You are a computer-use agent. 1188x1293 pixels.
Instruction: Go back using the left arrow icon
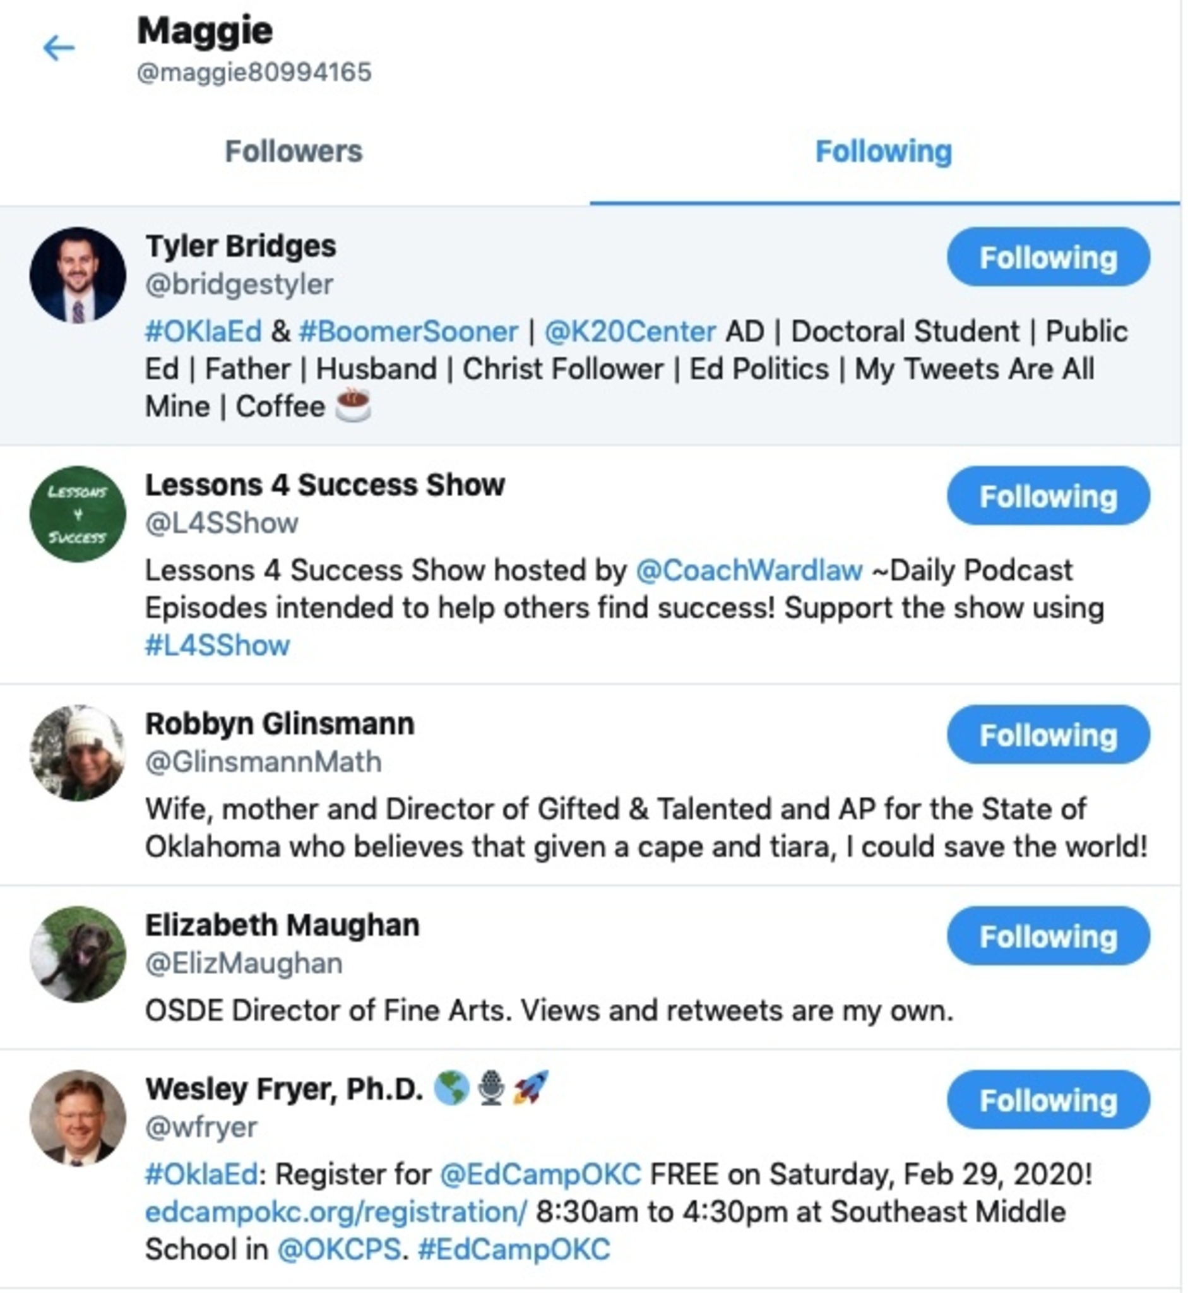pos(59,48)
